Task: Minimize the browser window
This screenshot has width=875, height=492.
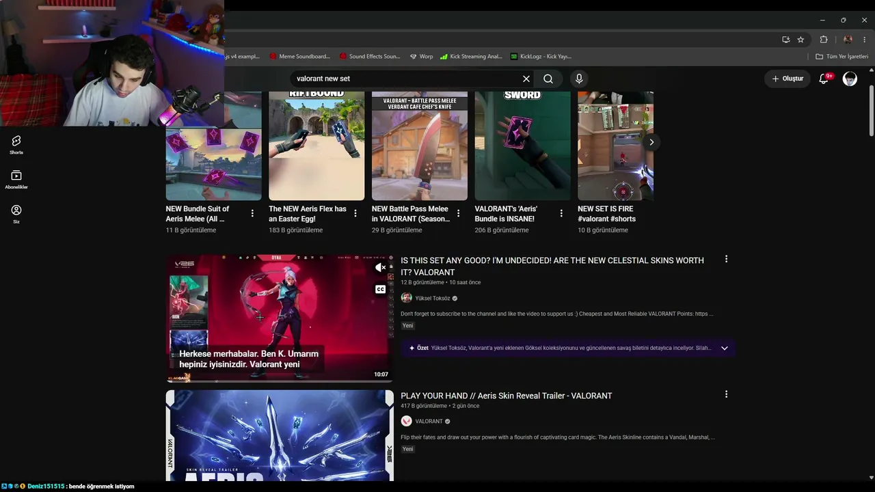Action: tap(822, 20)
